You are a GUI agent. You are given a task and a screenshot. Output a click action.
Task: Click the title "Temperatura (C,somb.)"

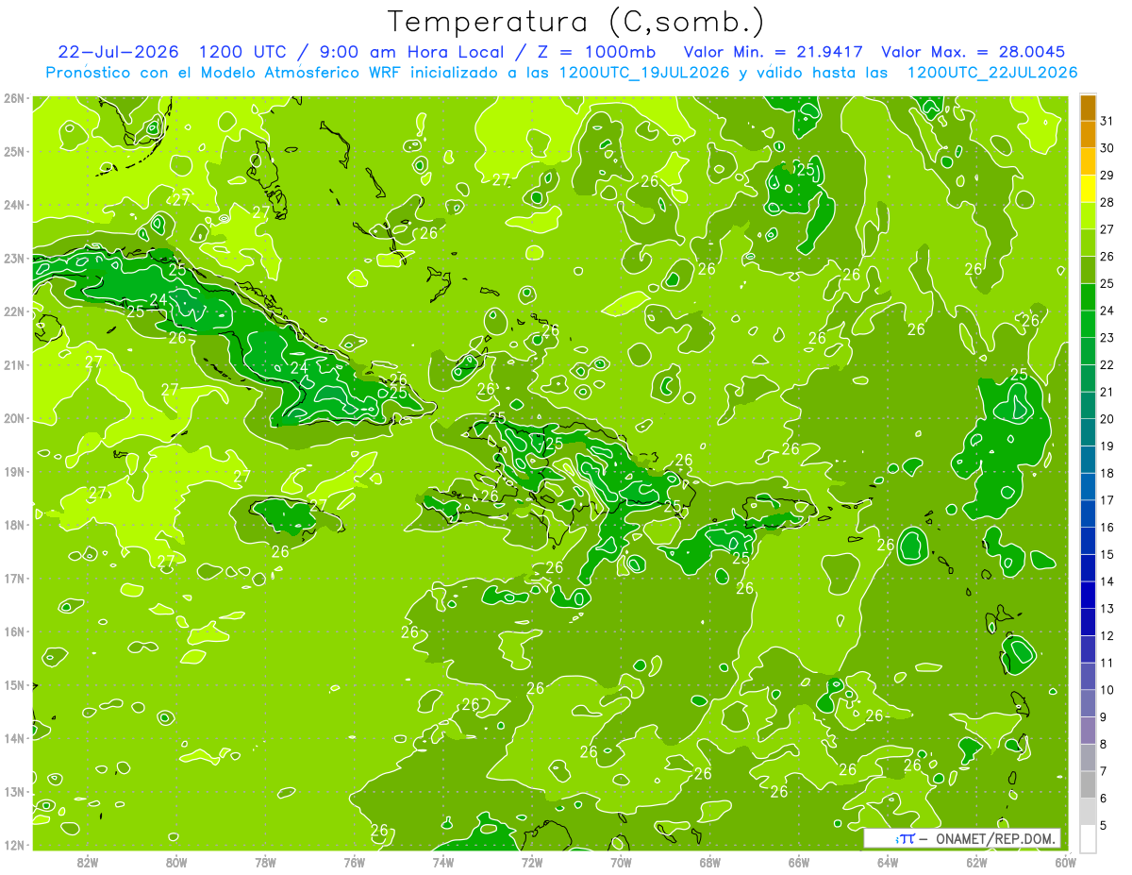click(x=576, y=22)
